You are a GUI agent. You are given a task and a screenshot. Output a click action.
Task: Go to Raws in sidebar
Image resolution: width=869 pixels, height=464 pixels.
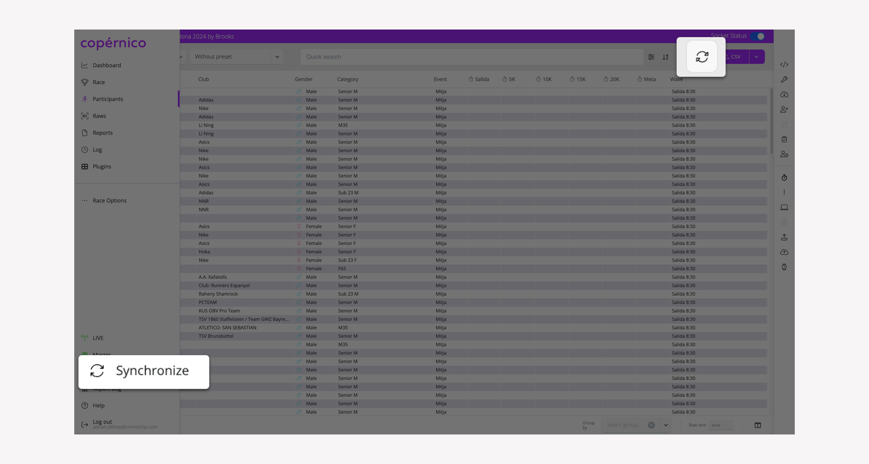pyautogui.click(x=99, y=116)
